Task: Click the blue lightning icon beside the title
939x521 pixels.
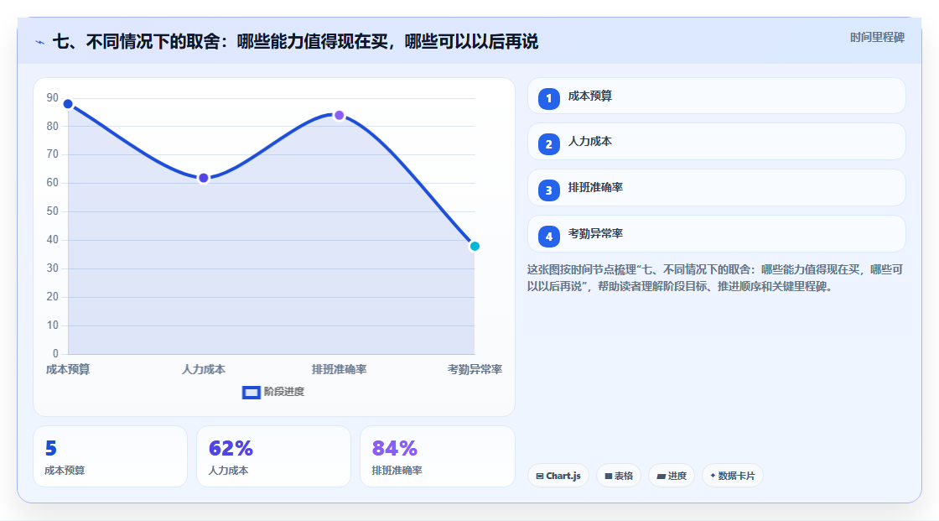Action: (x=40, y=43)
